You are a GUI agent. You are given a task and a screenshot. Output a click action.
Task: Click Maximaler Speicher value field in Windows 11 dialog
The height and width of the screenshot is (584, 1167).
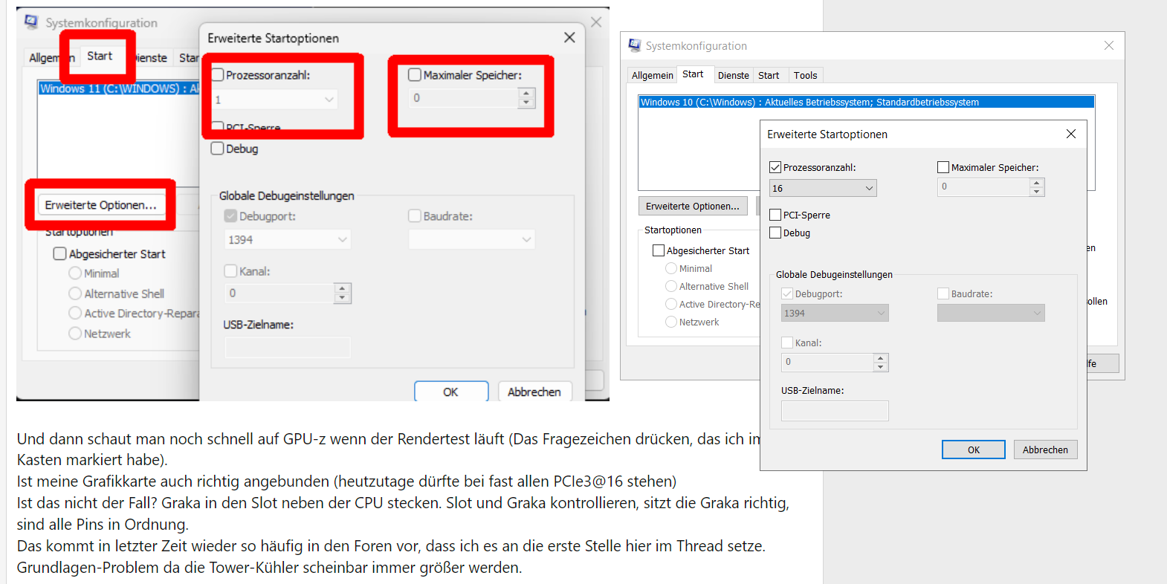pos(463,98)
